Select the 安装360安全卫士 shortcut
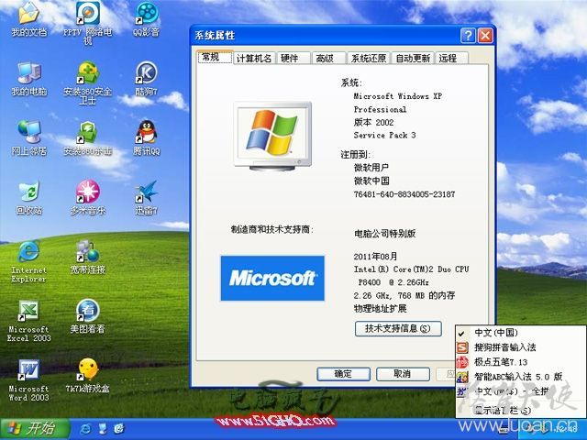Image resolution: width=587 pixels, height=440 pixels. point(88,83)
